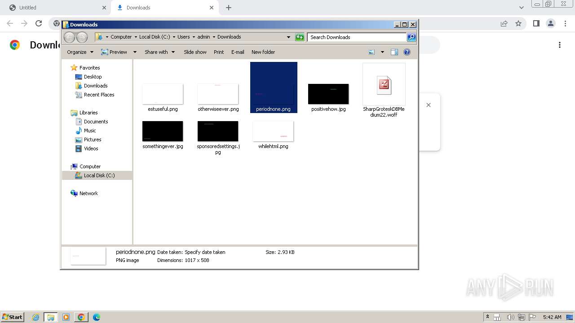Select Libraries in navigation pane
This screenshot has height=323, width=575.
pyautogui.click(x=88, y=113)
